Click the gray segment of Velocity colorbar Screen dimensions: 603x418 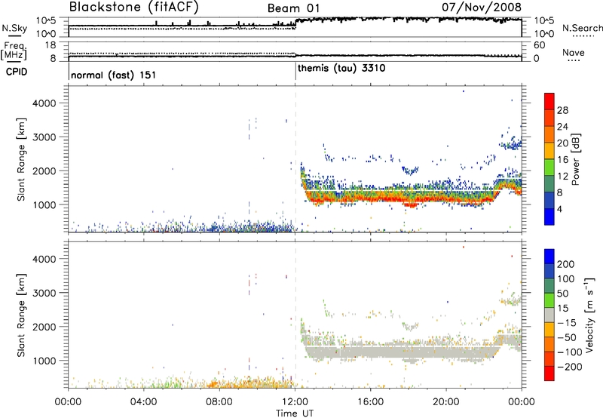click(549, 315)
